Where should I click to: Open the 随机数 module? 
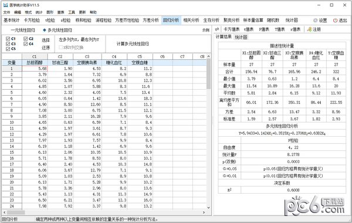coord(273,20)
